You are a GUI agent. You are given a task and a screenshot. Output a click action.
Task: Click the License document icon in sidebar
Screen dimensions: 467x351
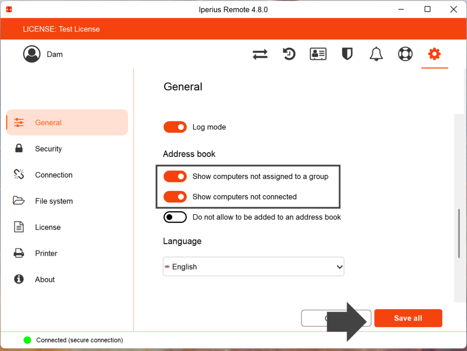click(x=19, y=227)
